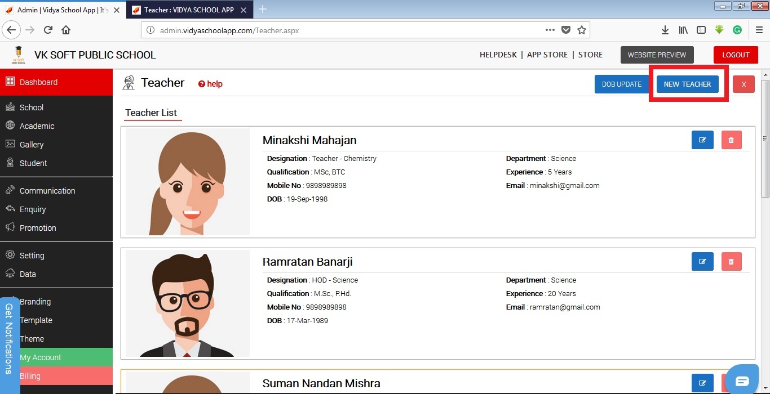Click Ramratan Banarji's avatar image
This screenshot has width=770, height=394.
pyautogui.click(x=188, y=303)
